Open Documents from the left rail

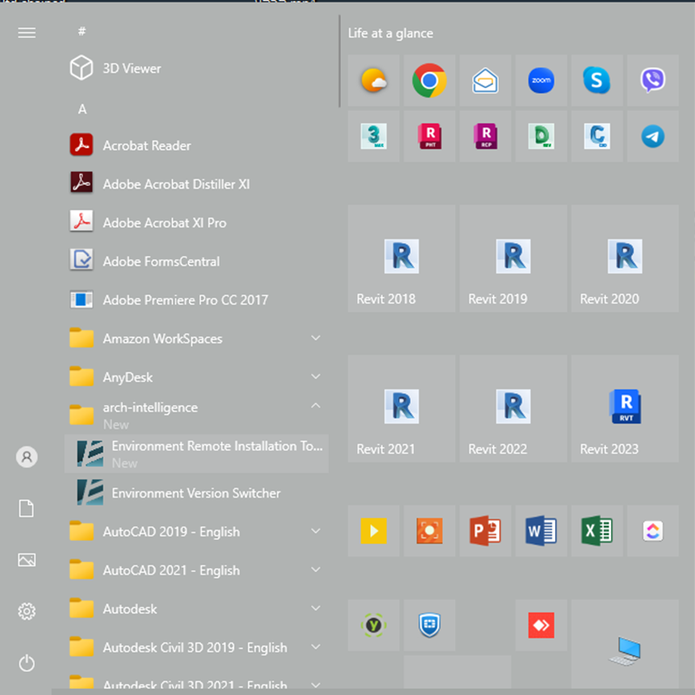click(x=26, y=509)
